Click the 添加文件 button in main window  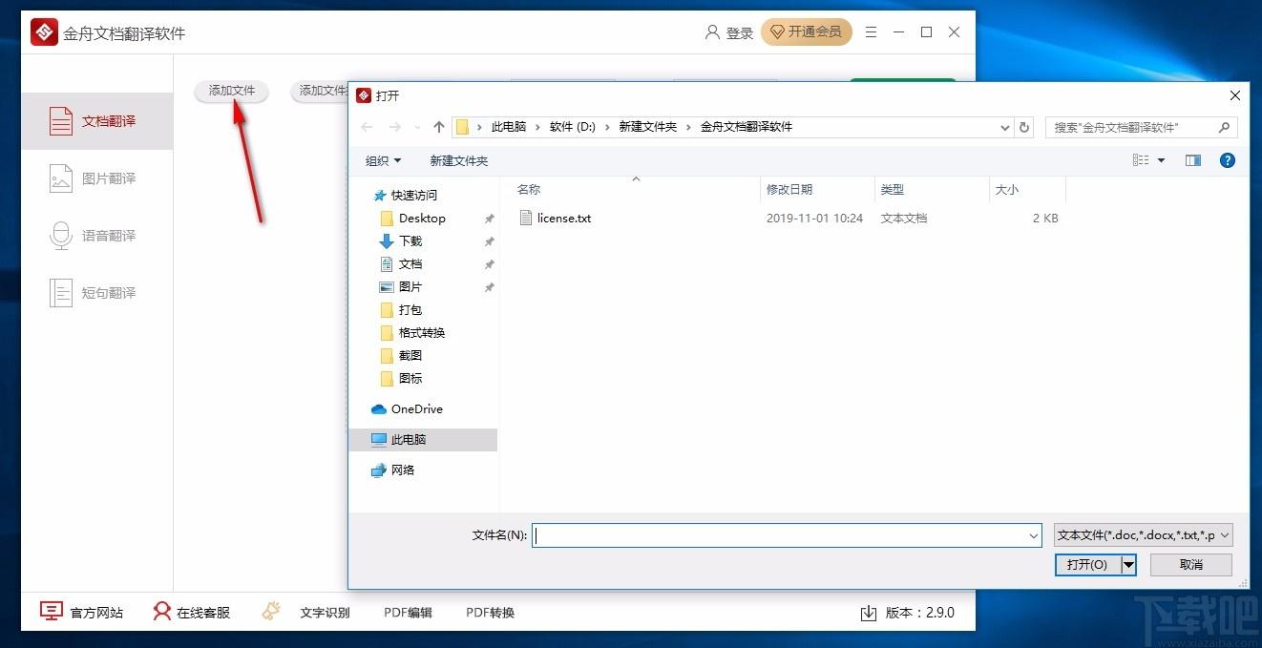click(232, 91)
